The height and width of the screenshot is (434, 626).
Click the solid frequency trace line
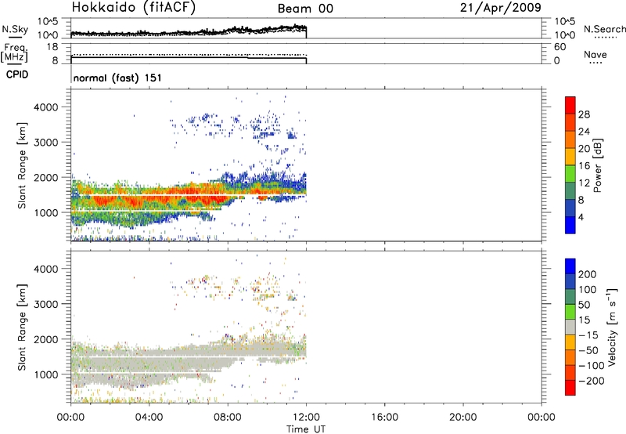(x=189, y=57)
